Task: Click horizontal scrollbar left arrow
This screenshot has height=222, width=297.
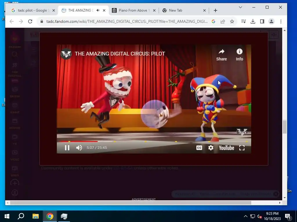Action: click(7, 203)
